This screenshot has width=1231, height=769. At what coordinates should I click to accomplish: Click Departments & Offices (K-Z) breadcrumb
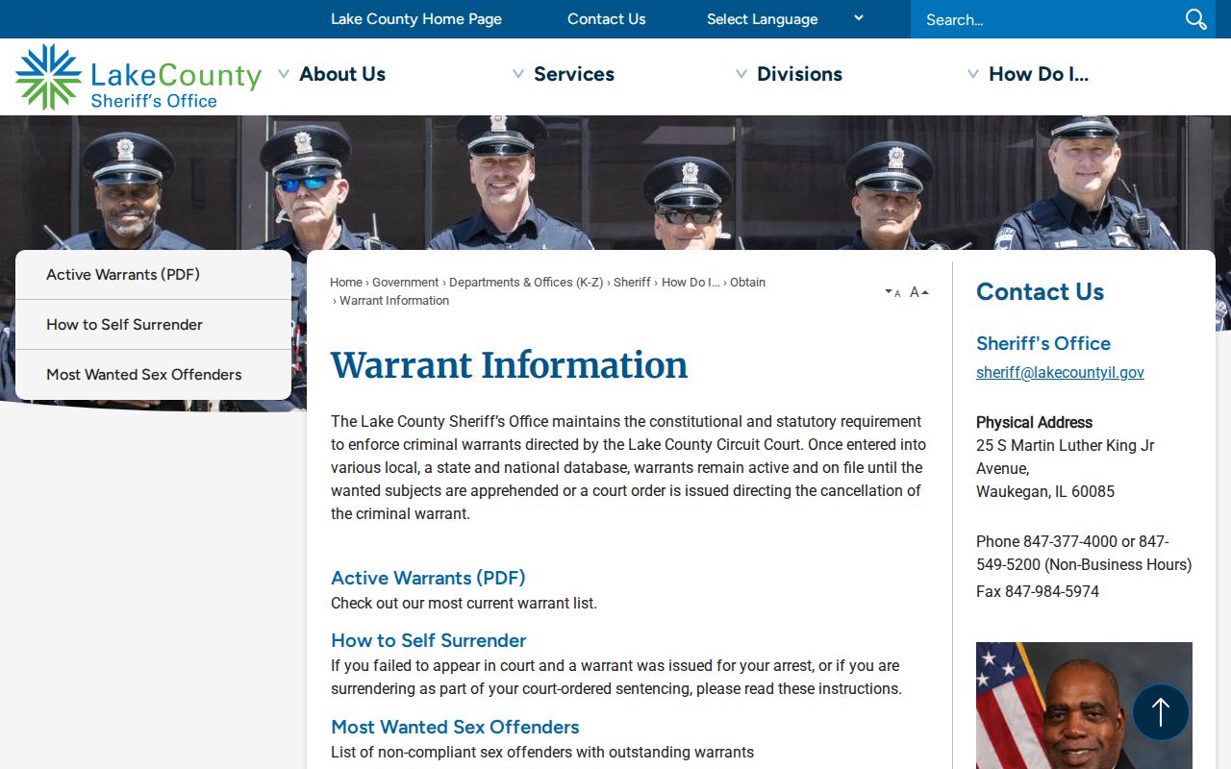(x=526, y=283)
